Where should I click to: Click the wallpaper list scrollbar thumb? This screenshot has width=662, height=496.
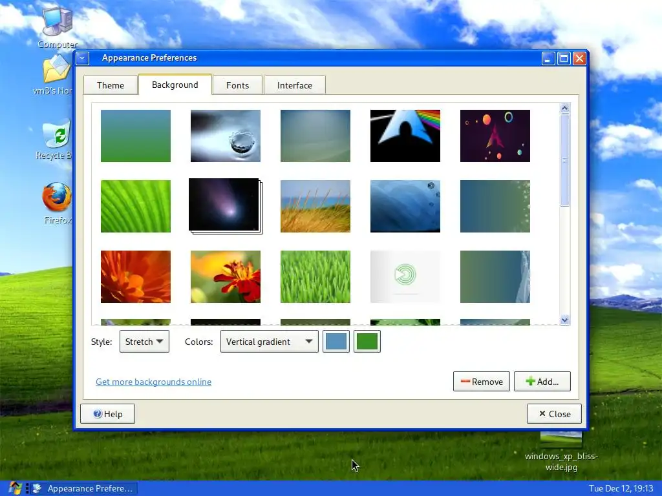(x=565, y=160)
